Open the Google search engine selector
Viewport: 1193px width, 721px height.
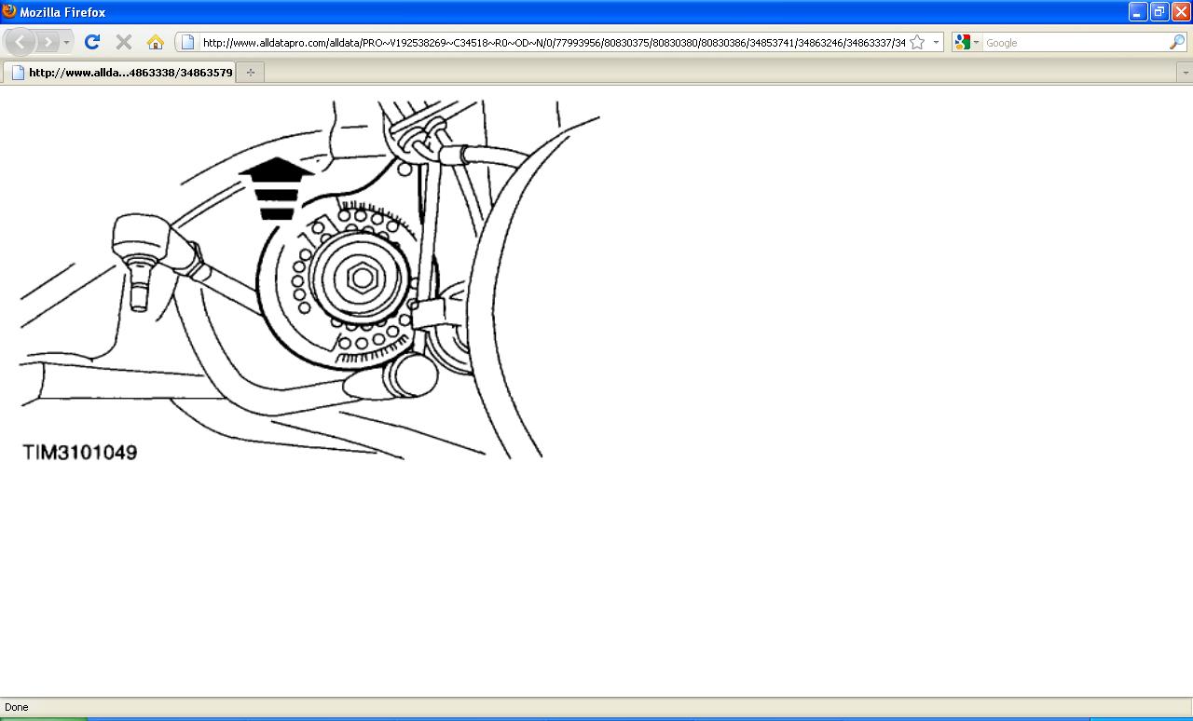967,43
